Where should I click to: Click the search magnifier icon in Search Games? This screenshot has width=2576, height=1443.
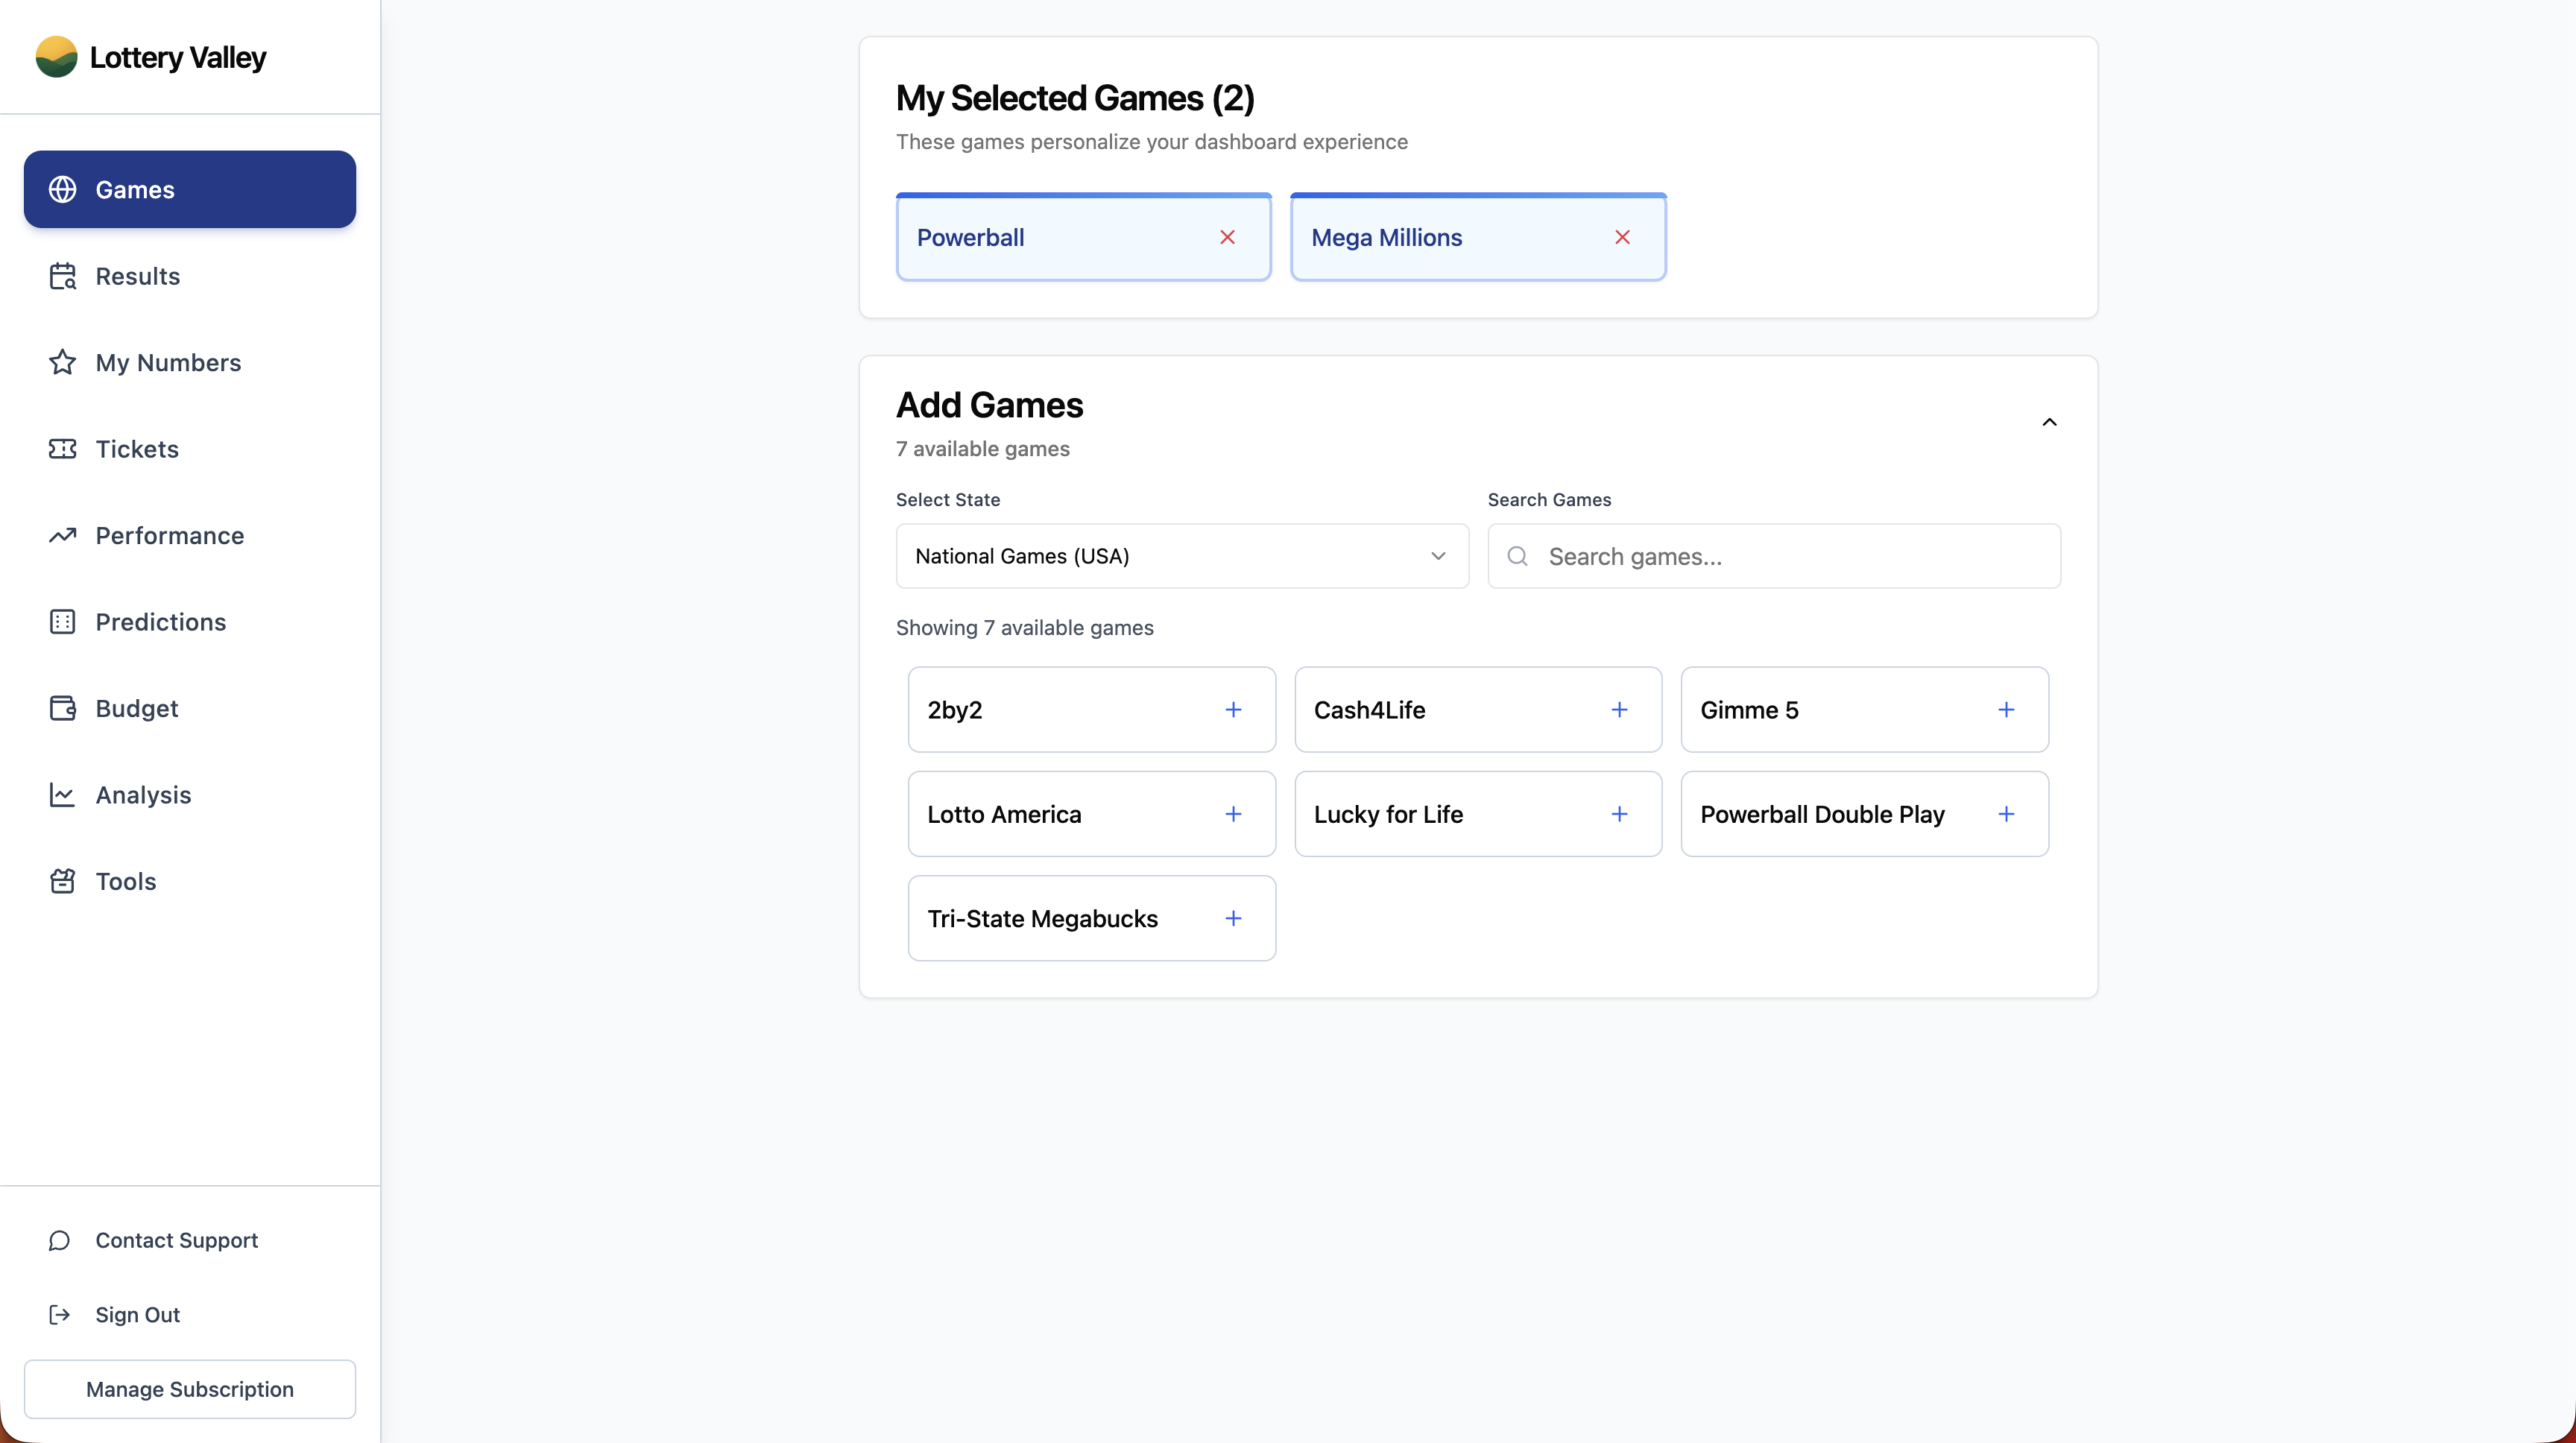click(1517, 556)
